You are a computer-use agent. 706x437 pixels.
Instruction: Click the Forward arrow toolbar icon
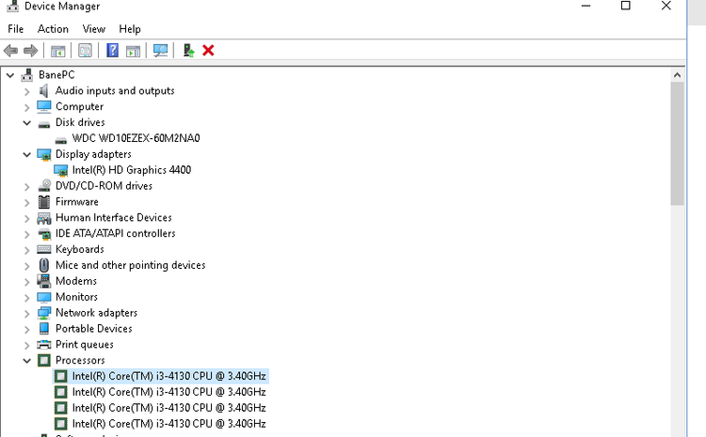(31, 51)
